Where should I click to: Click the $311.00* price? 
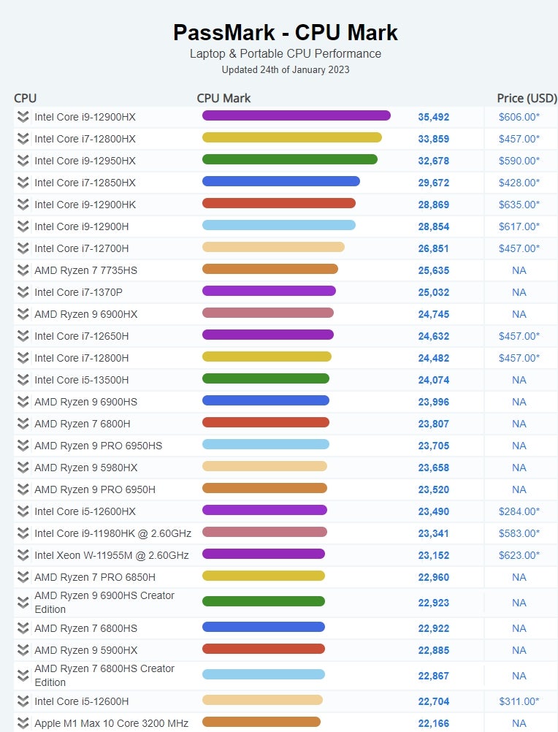tap(519, 701)
